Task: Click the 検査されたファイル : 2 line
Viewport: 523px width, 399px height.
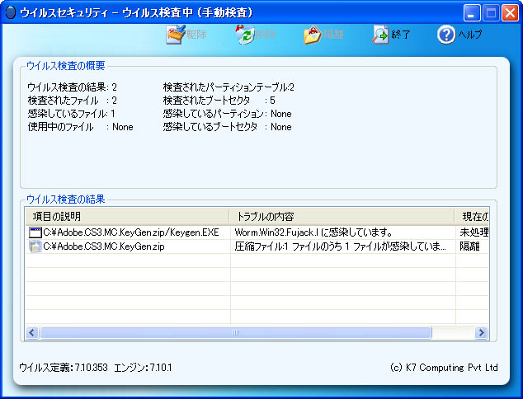Action: [72, 101]
